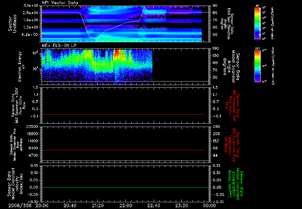The width and height of the screenshot is (302, 209).
Task: Click the "00:00" time axis tick label
Action: 209,205
